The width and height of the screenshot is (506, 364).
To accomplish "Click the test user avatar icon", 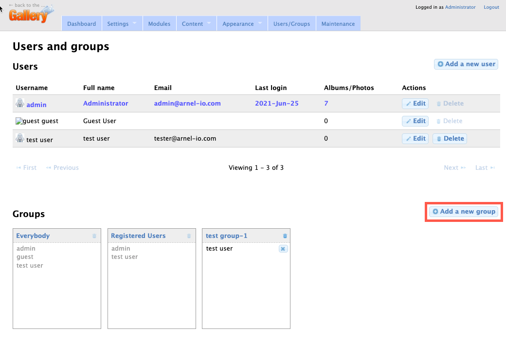I will click(x=20, y=138).
